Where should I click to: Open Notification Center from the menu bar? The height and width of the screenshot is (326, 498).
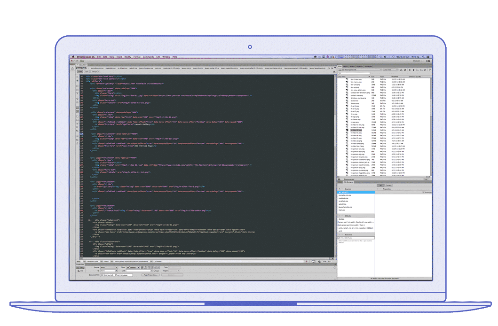click(x=428, y=57)
